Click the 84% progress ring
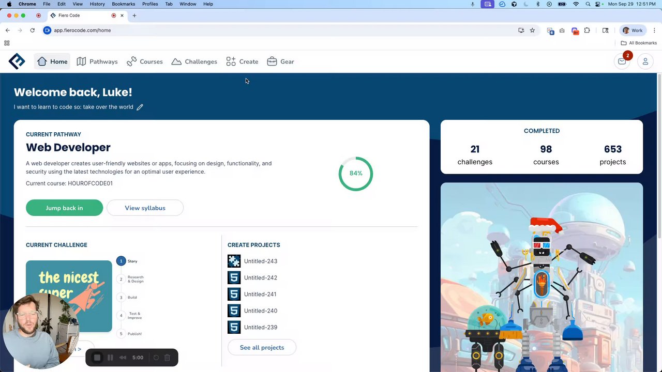The width and height of the screenshot is (662, 372). pos(356,174)
